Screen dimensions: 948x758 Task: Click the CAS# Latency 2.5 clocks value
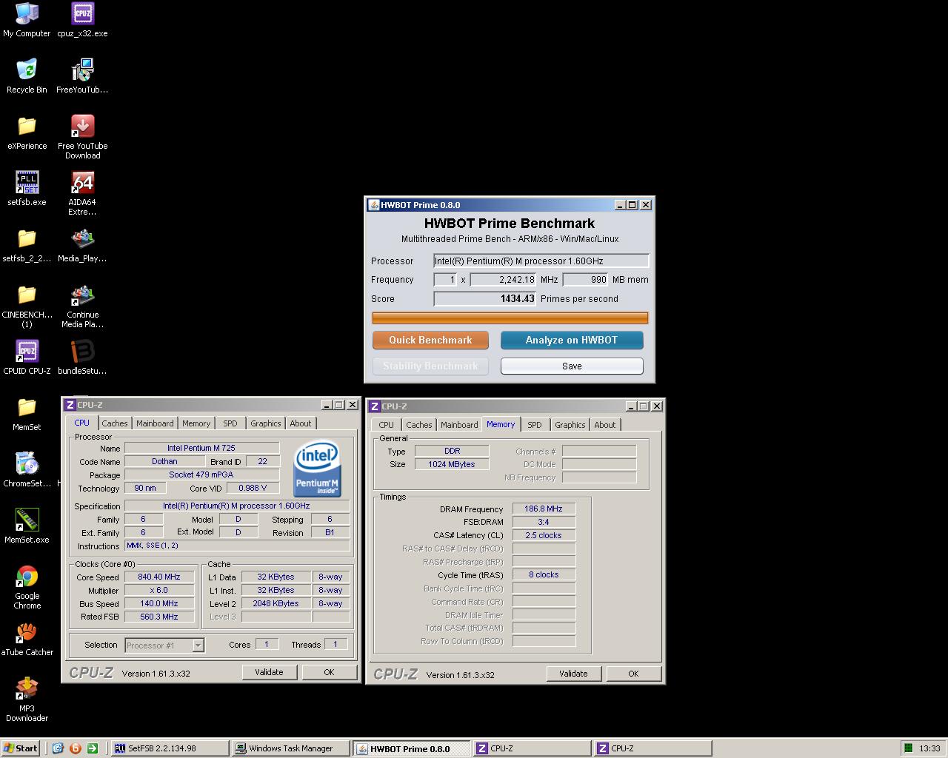[x=544, y=535]
